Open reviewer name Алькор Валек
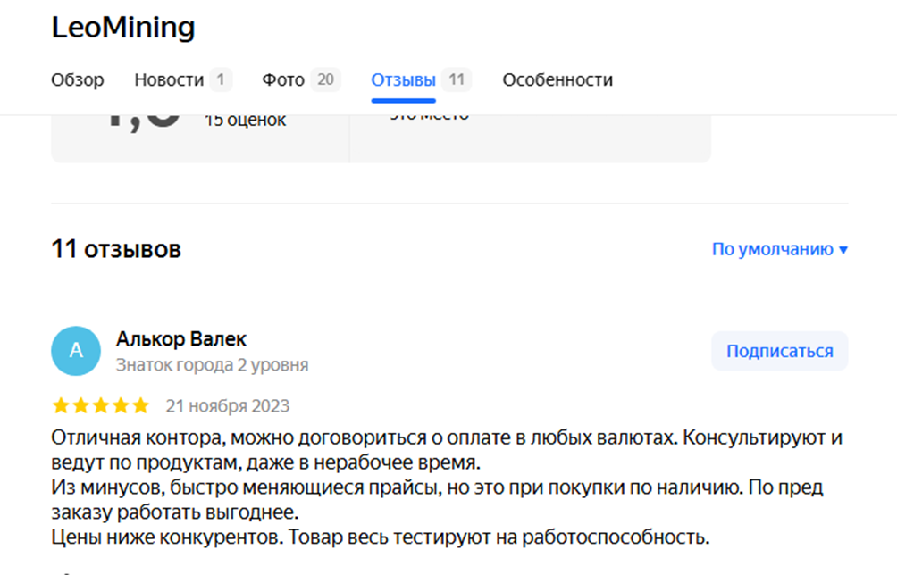The height and width of the screenshot is (575, 897). pos(181,339)
